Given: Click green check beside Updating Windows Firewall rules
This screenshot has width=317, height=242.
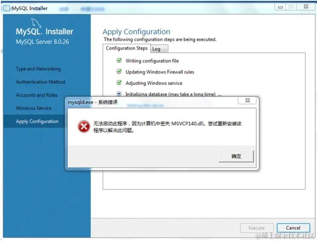Looking at the screenshot, I should [x=119, y=71].
